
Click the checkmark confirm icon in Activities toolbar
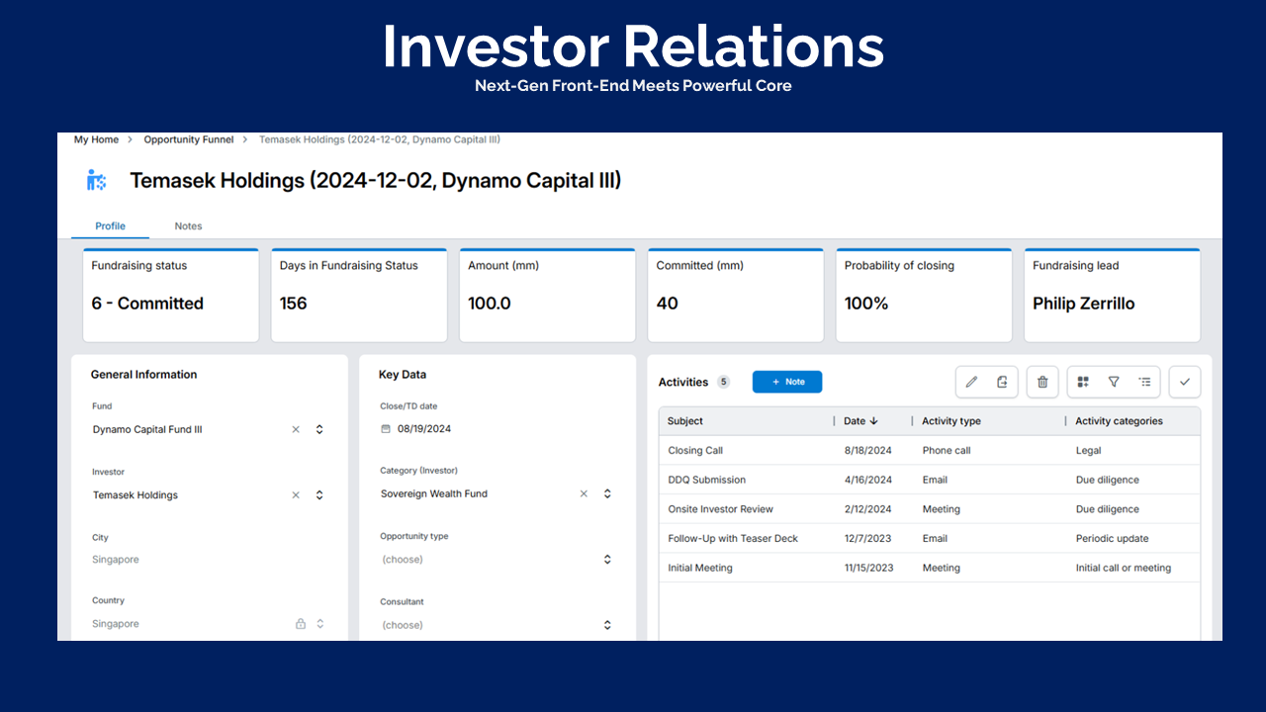coord(1185,382)
